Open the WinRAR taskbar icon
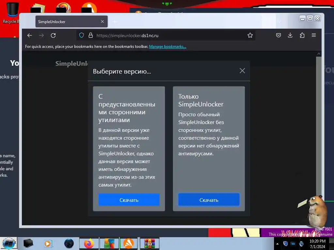This screenshot has width=334, height=250. pyautogui.click(x=150, y=243)
